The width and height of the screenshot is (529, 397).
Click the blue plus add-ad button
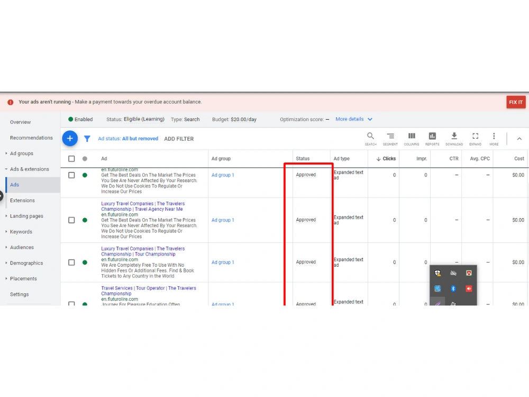[70, 138]
